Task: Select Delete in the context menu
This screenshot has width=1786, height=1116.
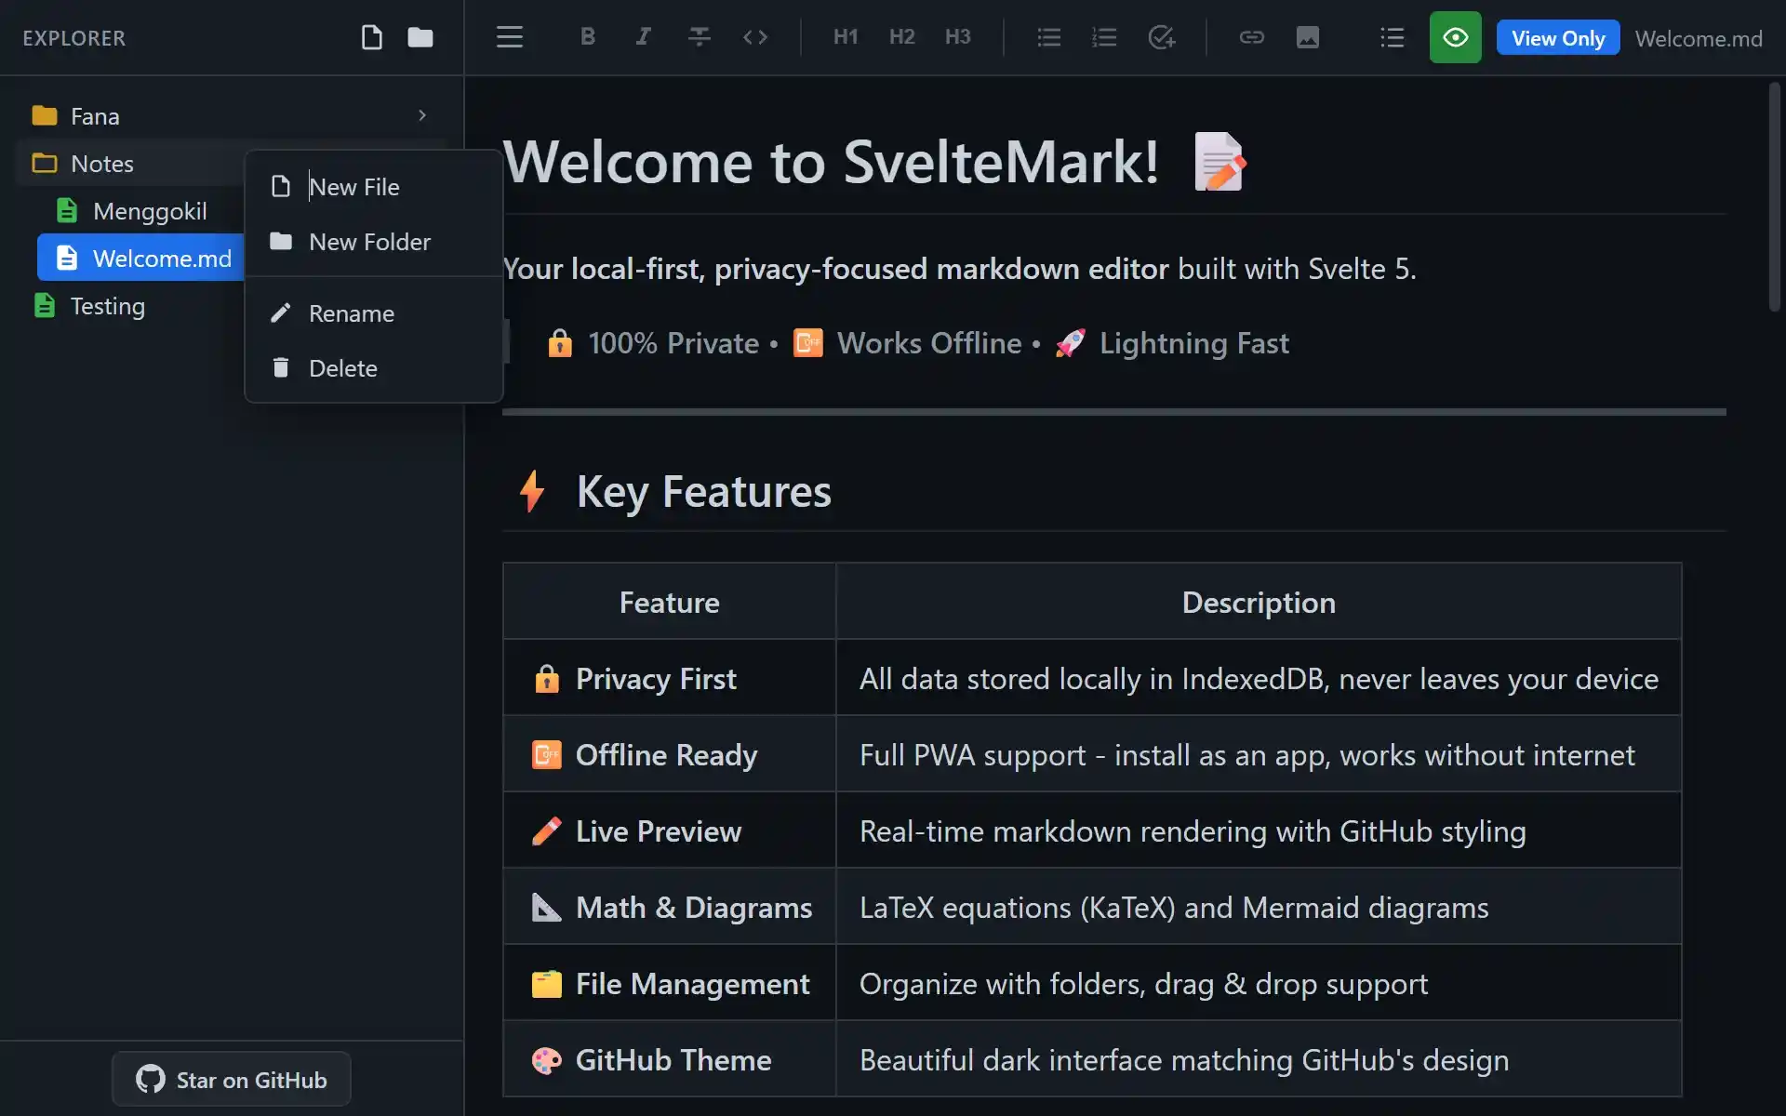Action: pos(343,367)
